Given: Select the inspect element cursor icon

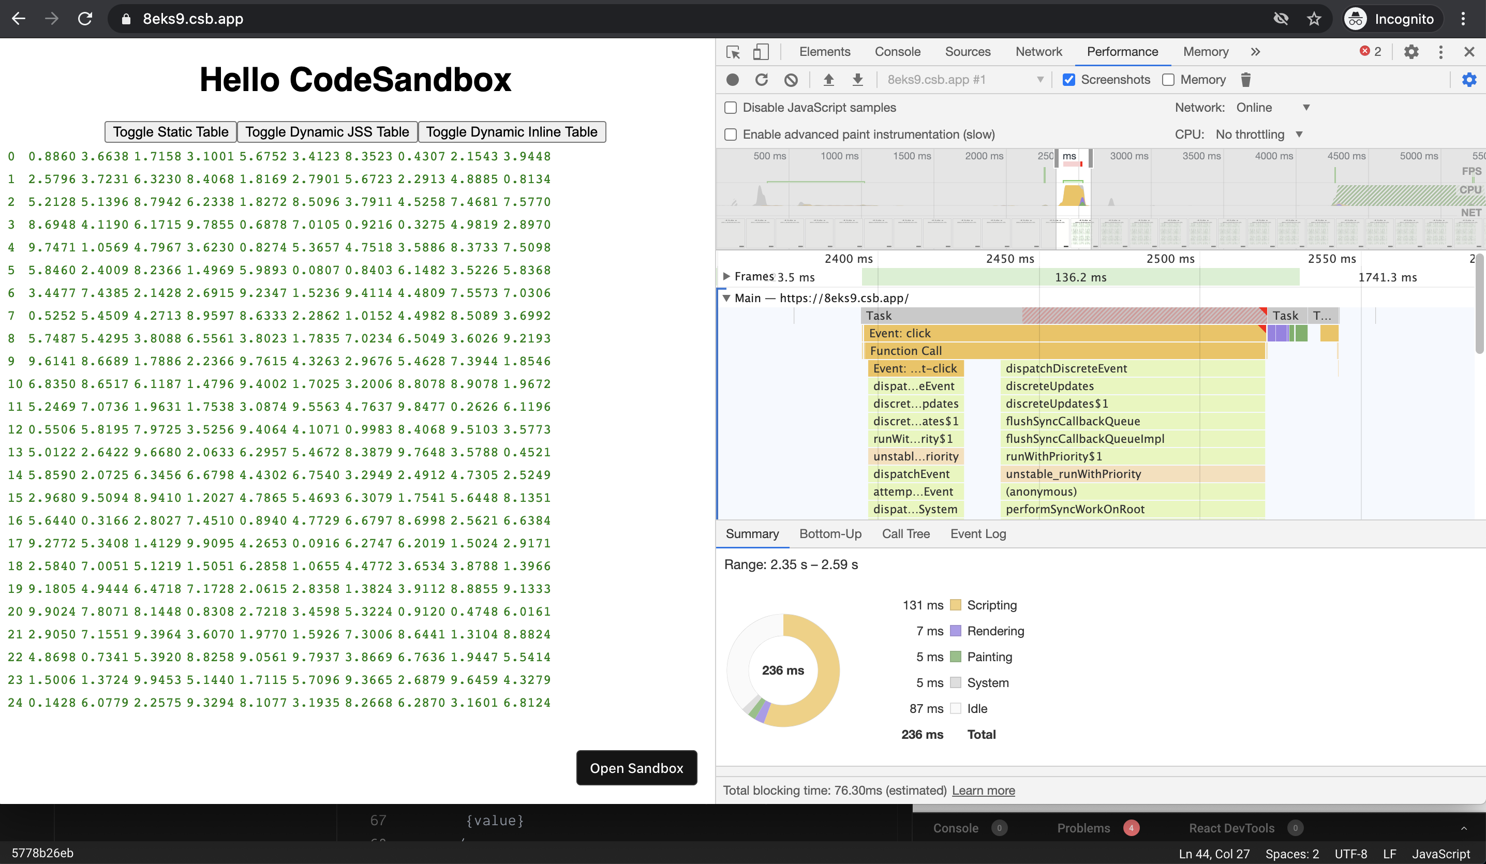Looking at the screenshot, I should (733, 52).
